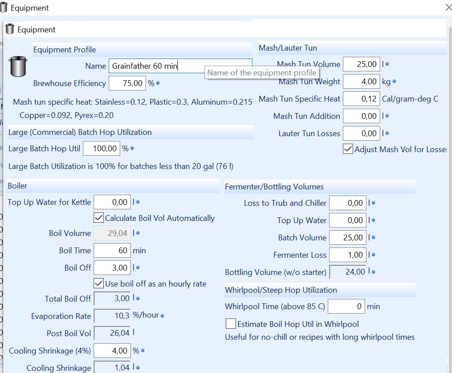Click the mug icon beside the Equipment header
Screen dimensions: 452x373
pos(9,29)
